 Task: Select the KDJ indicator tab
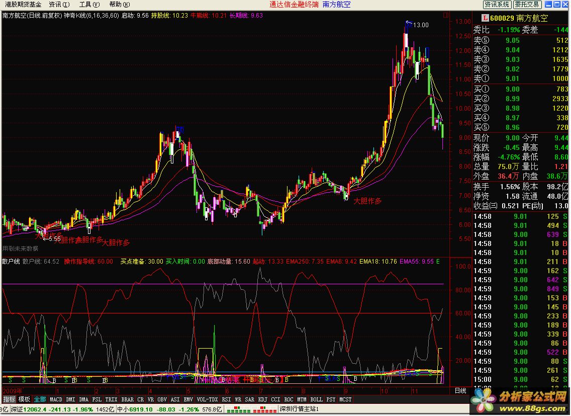coord(262,399)
